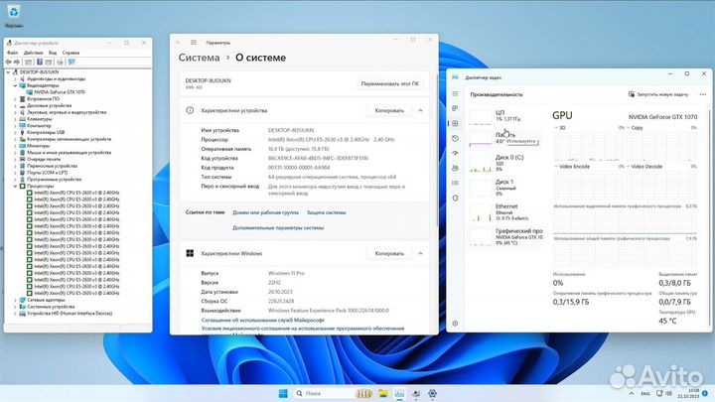Select NVIDIA GeForce GTX 1070 in Device Manager
Image resolution: width=715 pixels, height=402 pixels.
click(60, 92)
